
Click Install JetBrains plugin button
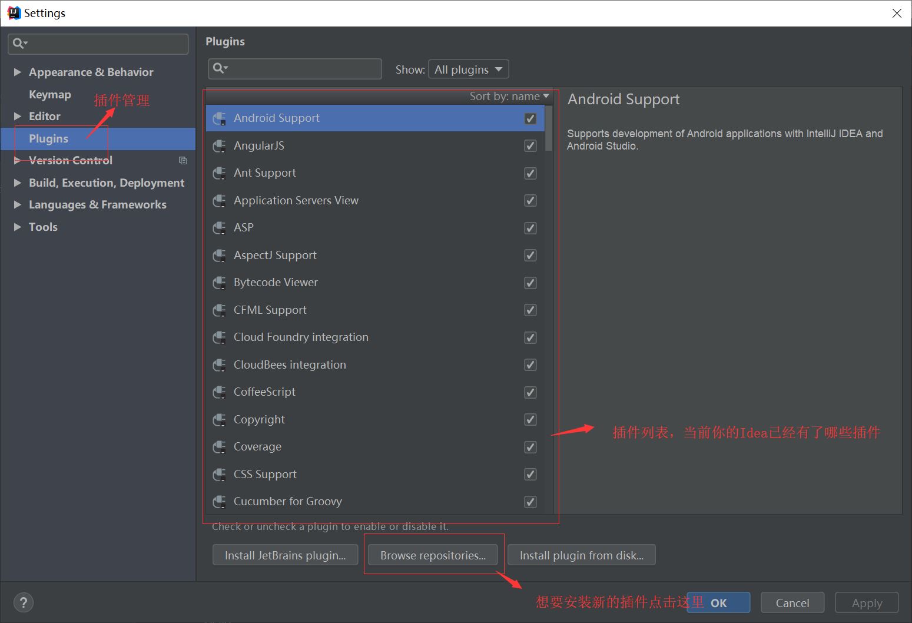click(x=286, y=555)
